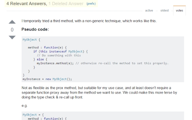Click the code 'myInstance.method(e);'
192x120 pixels.
[55, 63]
